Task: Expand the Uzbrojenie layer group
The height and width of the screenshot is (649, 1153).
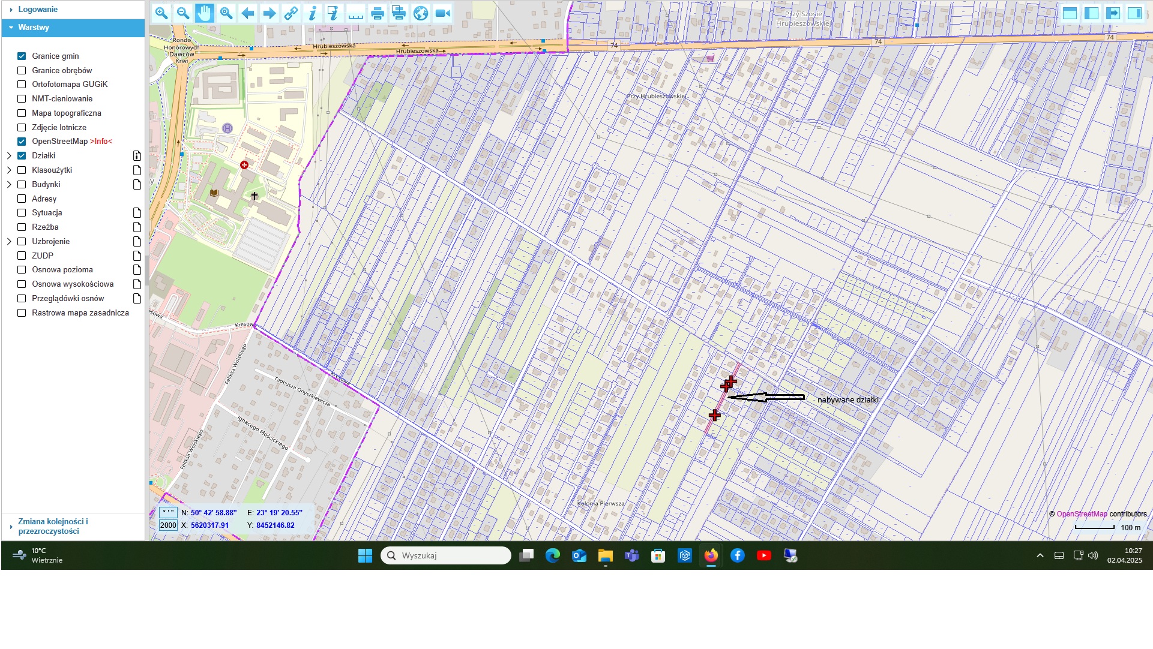Action: (x=9, y=242)
